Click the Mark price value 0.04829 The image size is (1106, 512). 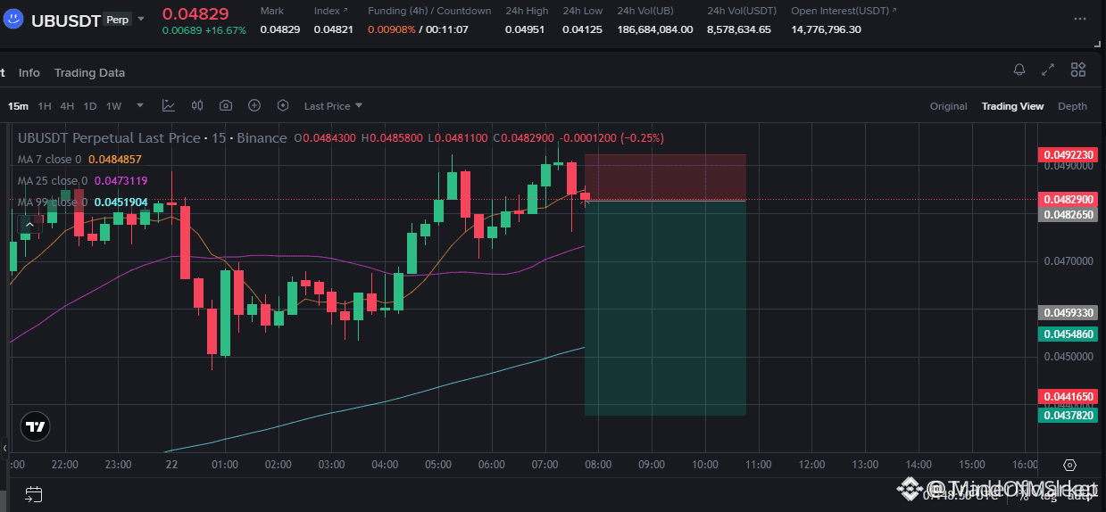click(280, 29)
